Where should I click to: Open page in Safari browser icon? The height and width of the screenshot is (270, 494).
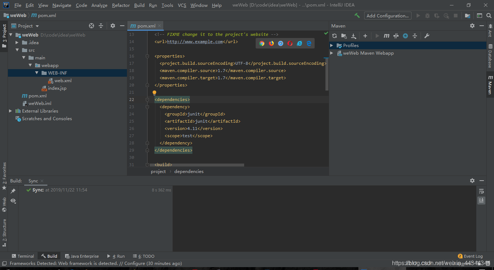tap(281, 43)
